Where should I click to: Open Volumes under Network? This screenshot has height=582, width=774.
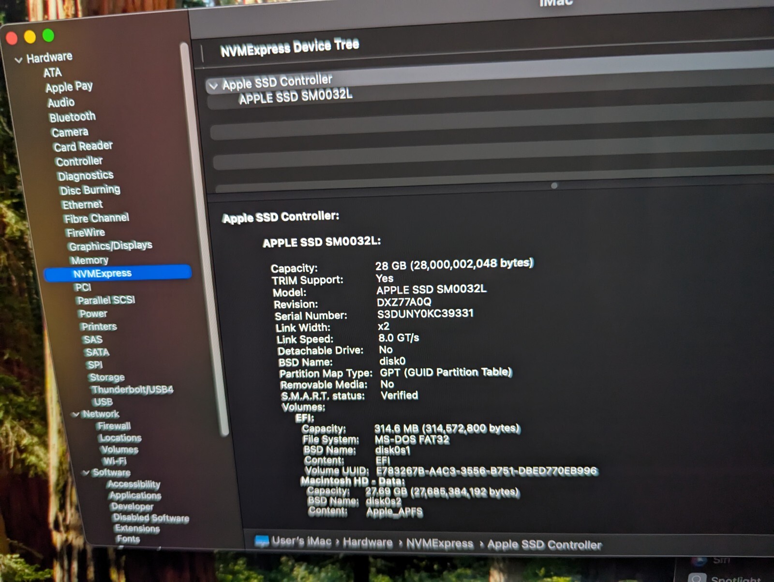coord(119,450)
